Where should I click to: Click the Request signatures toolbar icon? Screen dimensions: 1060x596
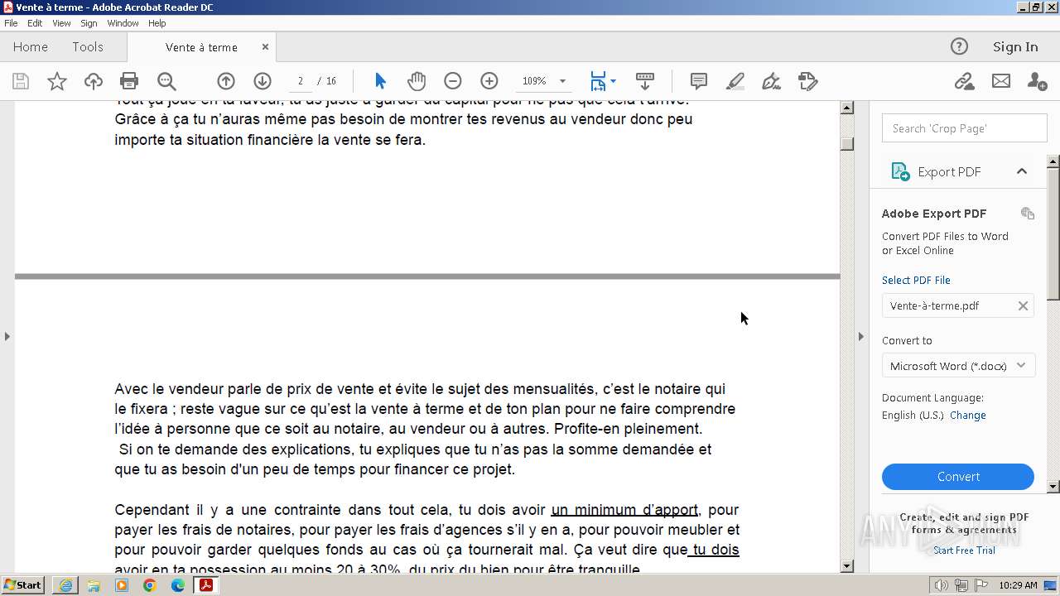point(807,81)
